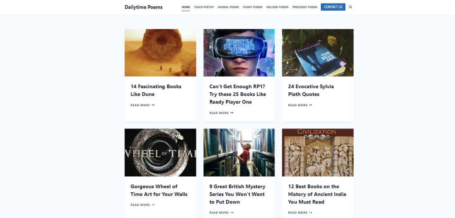Screen dimensions: 455x218
Task: Click Read More under Dune article
Action: [x=143, y=105]
